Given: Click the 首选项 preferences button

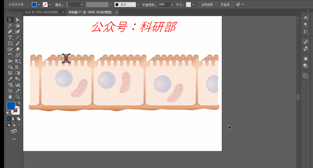Looking at the screenshot, I should (225, 5).
